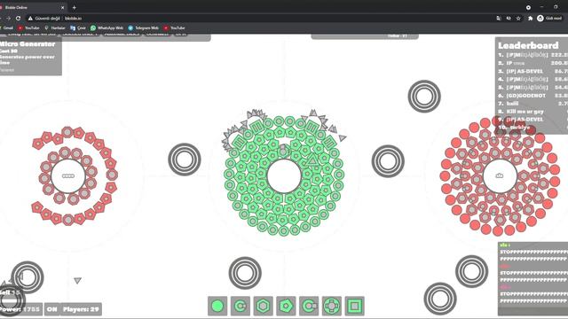This screenshot has height=319, width=568.
Task: Reload the page with the refresh icon
Action: pyautogui.click(x=18, y=18)
